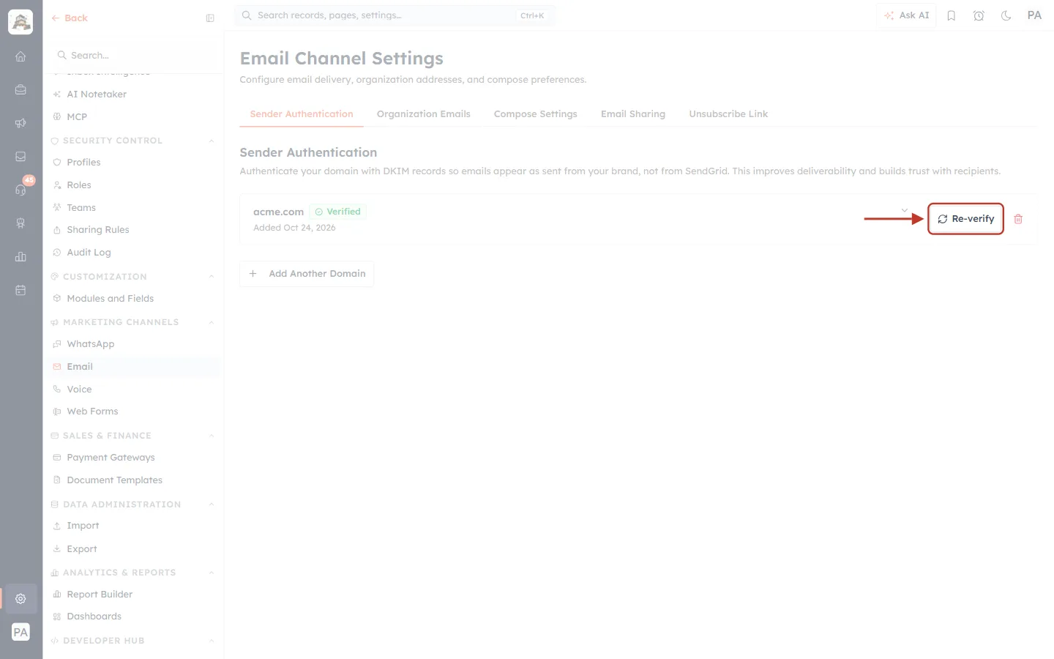
Task: Expand the acme.com domain row chevron
Action: pyautogui.click(x=905, y=211)
